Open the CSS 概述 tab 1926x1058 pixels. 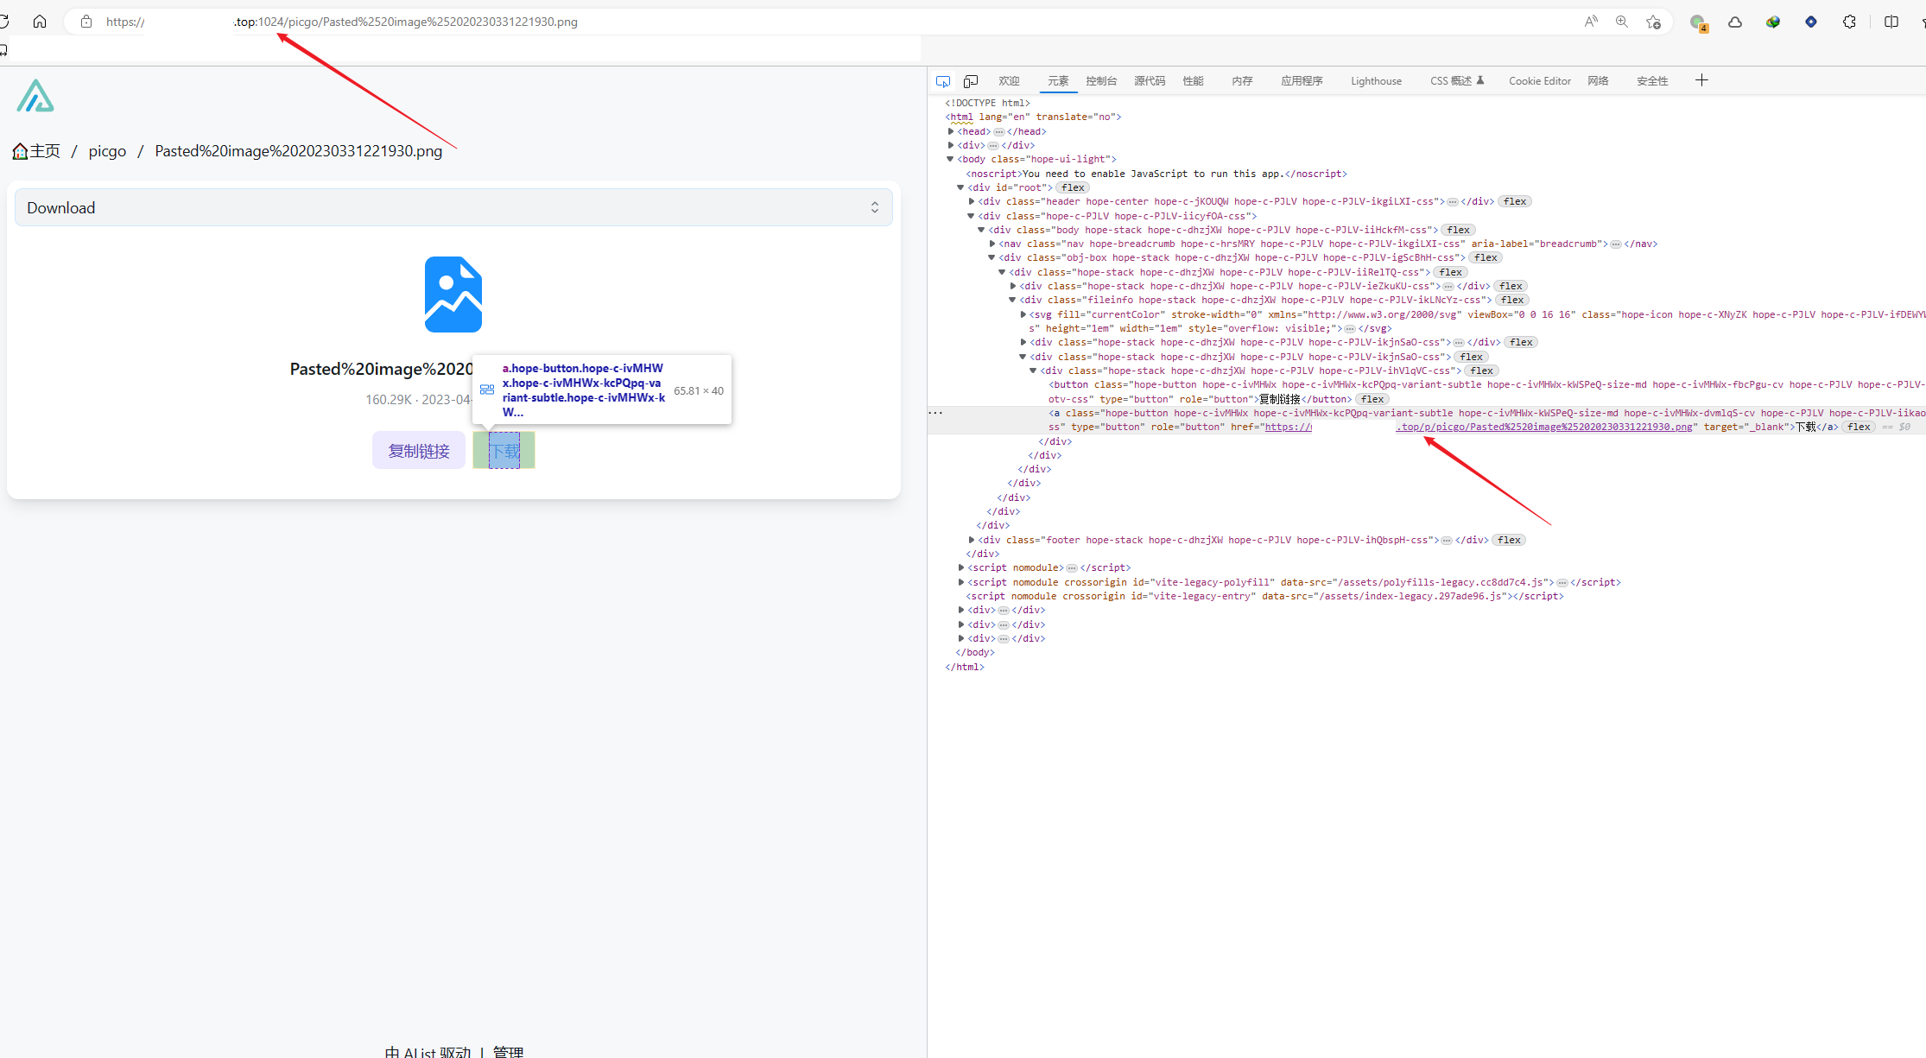point(1457,81)
